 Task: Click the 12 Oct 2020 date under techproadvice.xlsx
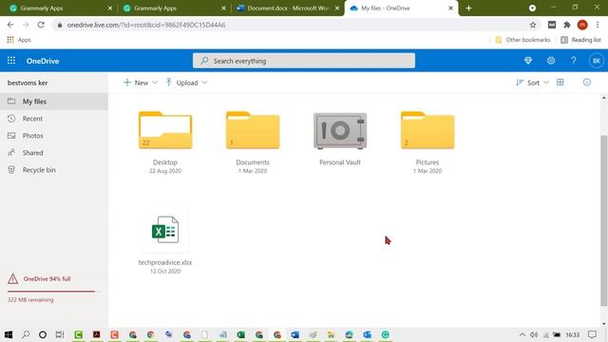coord(165,271)
